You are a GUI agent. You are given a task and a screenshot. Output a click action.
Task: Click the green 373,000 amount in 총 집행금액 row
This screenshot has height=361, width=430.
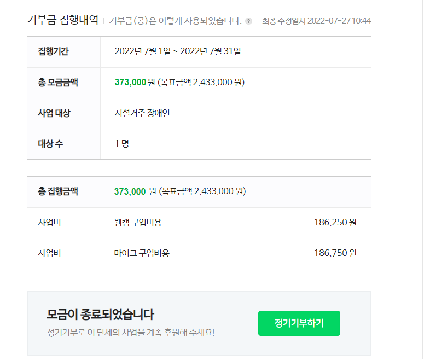tap(130, 191)
